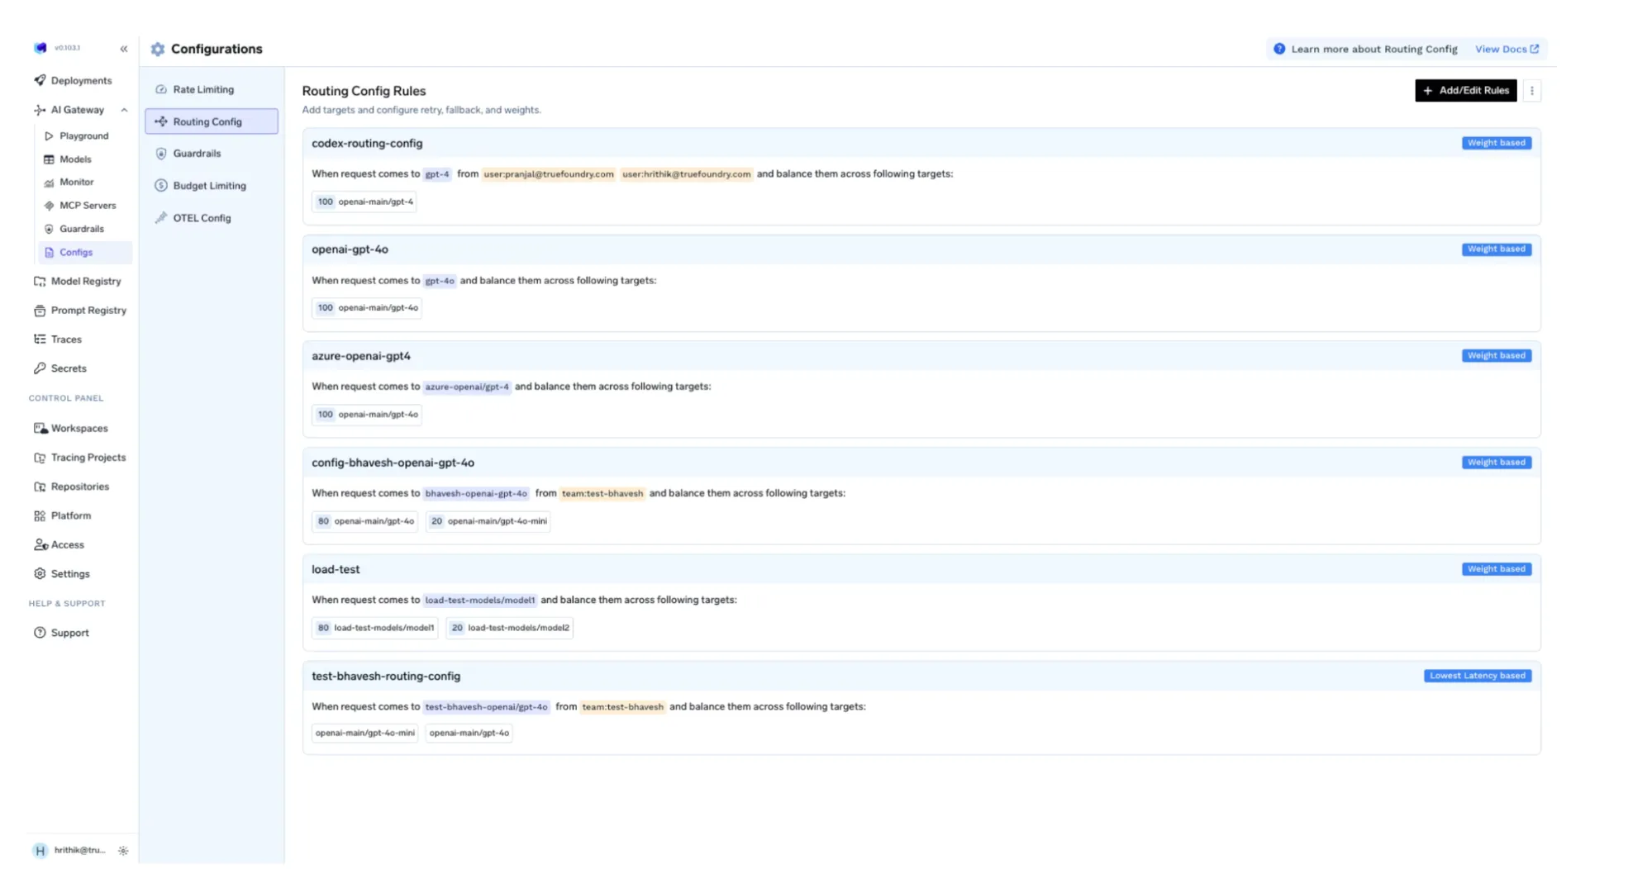Click the gpt-4o model tag
Viewport: 1652px width, 888px height.
(x=440, y=281)
